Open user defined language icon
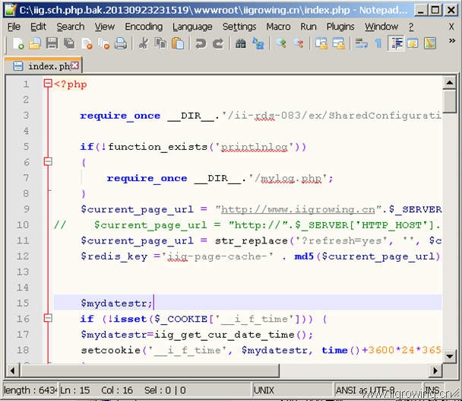 pos(413,43)
